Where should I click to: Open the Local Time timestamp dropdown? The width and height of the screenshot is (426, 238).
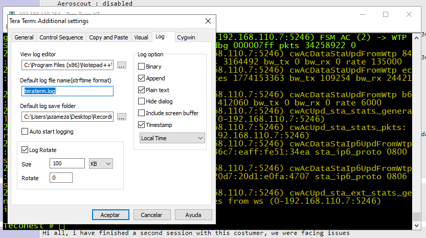click(x=172, y=138)
